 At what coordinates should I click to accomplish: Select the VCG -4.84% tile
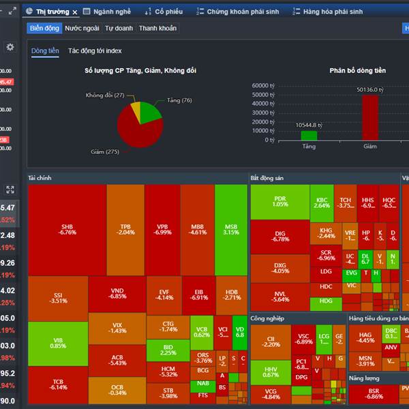271,395
